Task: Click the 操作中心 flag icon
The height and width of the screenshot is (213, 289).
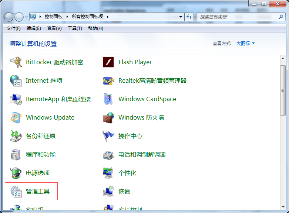Action: pos(108,136)
